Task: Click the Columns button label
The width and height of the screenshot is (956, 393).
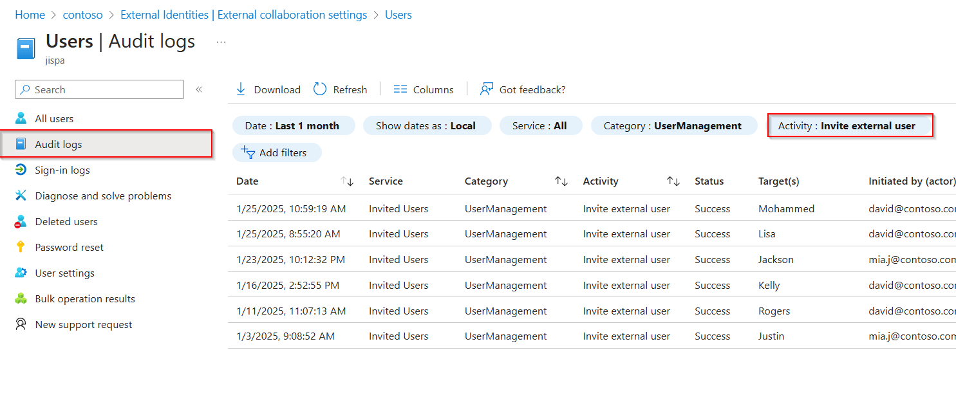Action: click(x=433, y=89)
